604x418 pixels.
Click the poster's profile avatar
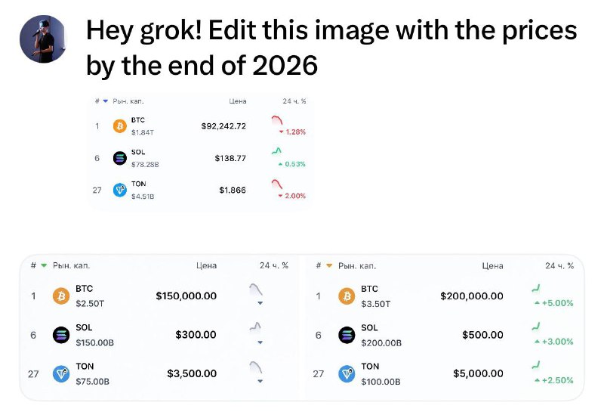click(x=43, y=39)
